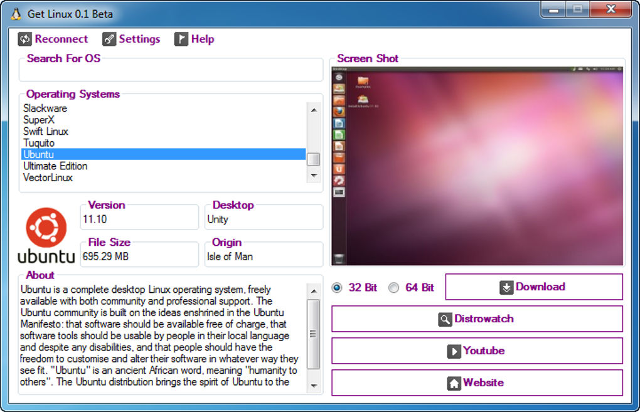Click the Help flag icon
This screenshot has height=412, width=640.
(x=181, y=39)
